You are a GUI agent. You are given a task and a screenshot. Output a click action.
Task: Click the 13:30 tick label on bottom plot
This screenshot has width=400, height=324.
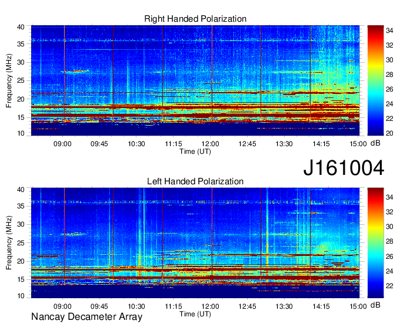click(284, 306)
